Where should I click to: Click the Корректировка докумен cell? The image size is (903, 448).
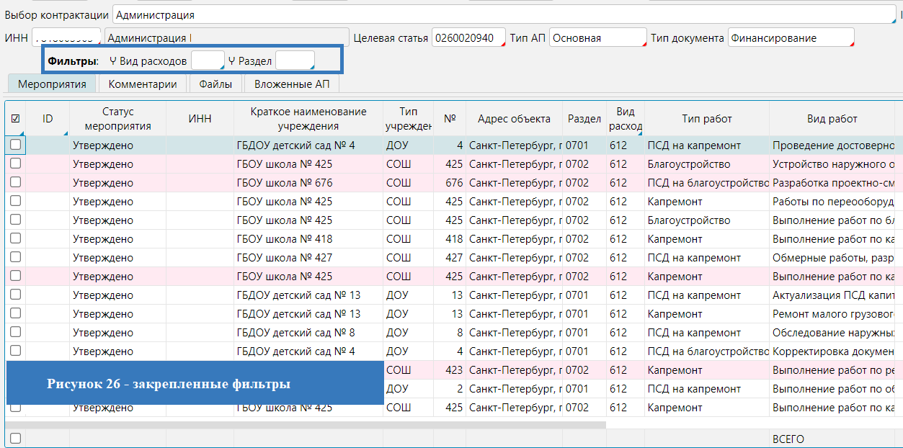click(x=832, y=351)
